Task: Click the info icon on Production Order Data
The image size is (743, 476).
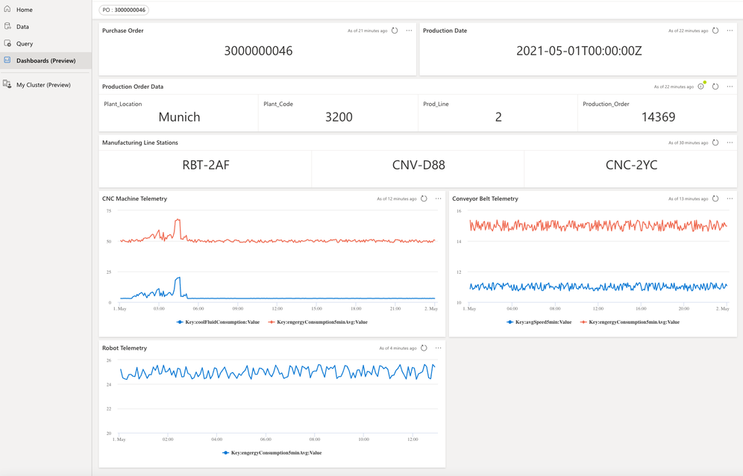Action: pos(700,87)
